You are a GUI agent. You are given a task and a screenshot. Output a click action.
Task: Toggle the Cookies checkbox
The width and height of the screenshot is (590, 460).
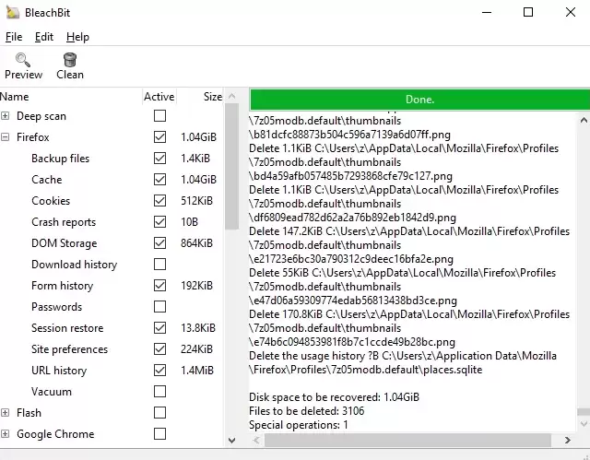159,200
